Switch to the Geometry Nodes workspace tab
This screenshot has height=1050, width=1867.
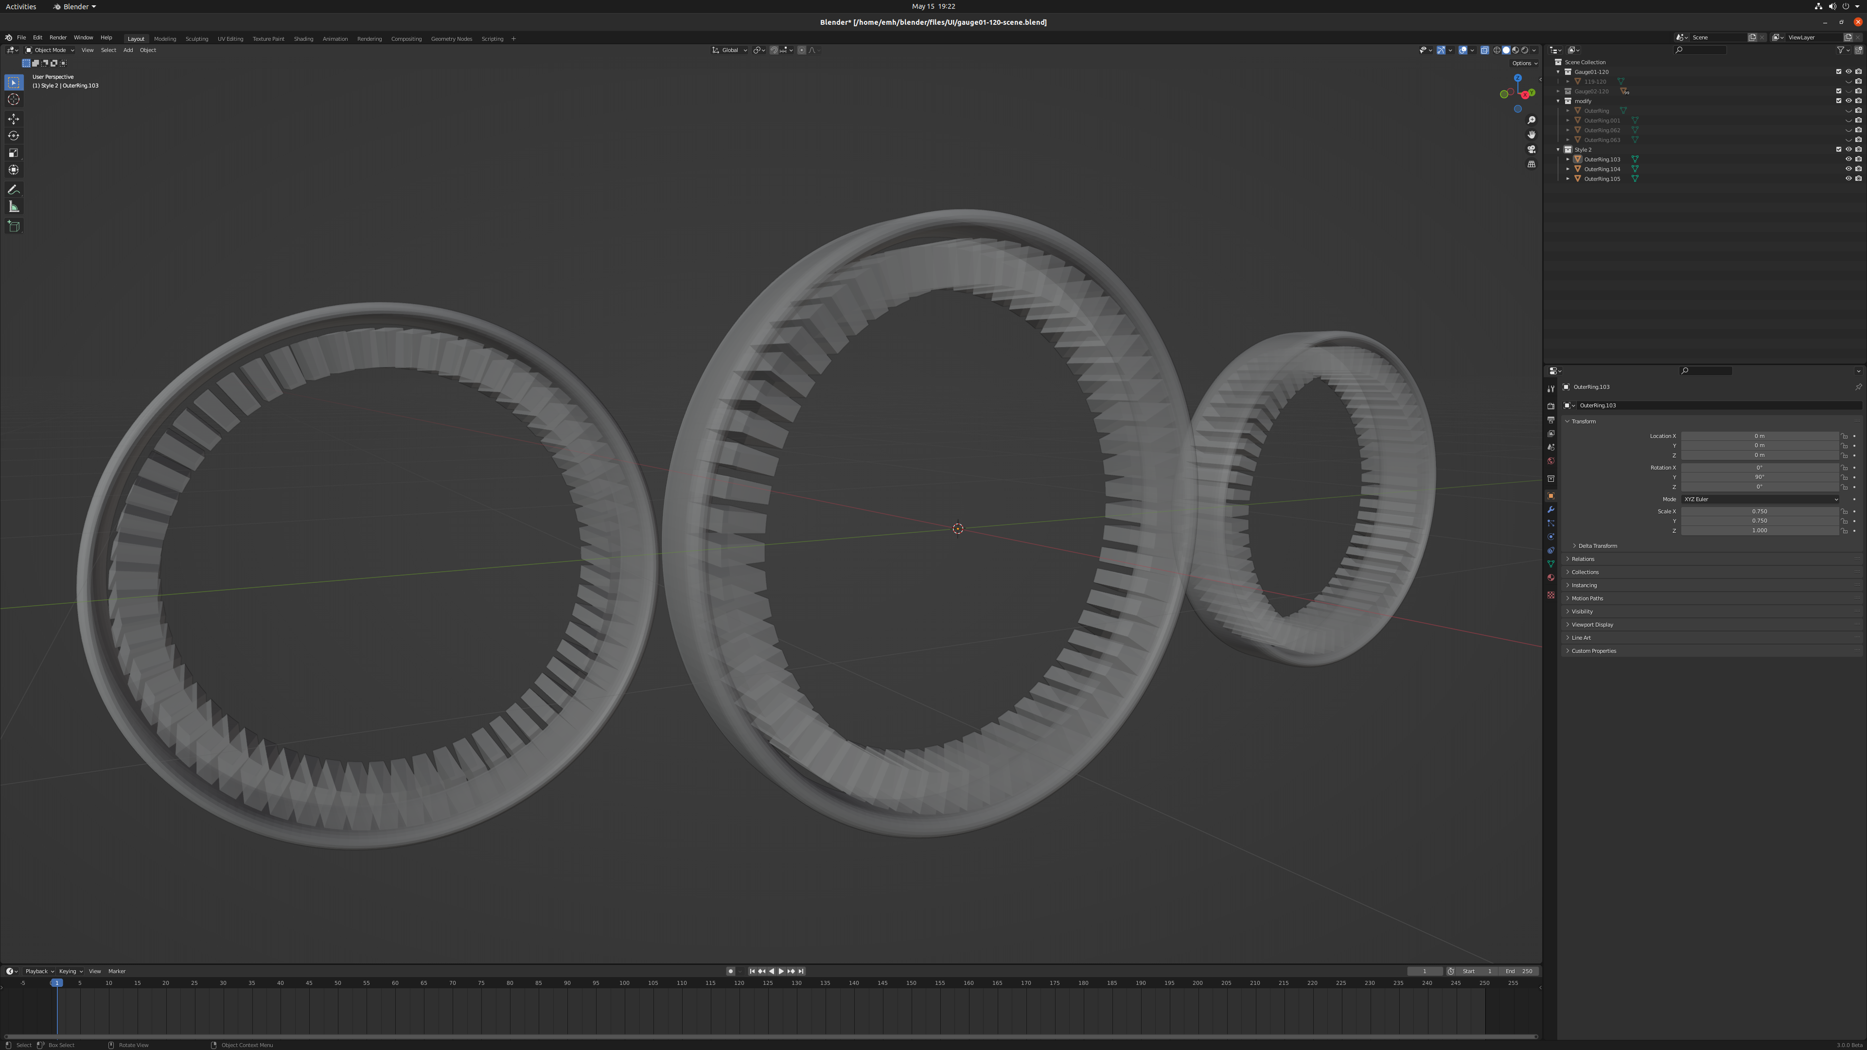pyautogui.click(x=451, y=38)
